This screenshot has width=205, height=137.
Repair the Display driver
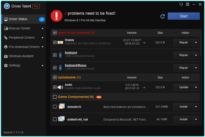pos(183,42)
